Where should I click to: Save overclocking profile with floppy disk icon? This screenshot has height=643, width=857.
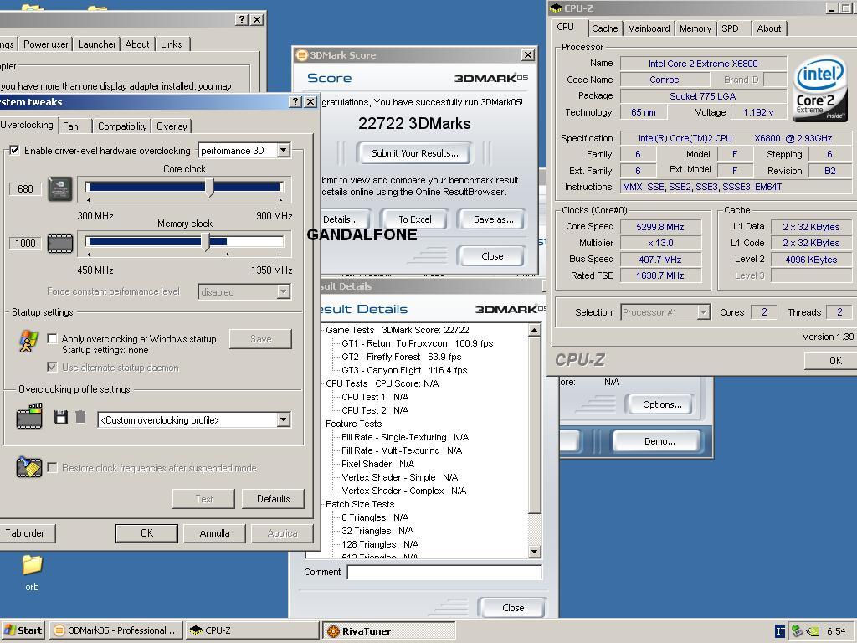click(x=61, y=417)
